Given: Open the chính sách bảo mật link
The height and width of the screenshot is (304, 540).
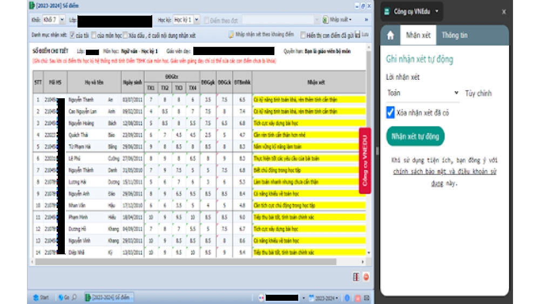Looking at the screenshot, I should pos(444,172).
